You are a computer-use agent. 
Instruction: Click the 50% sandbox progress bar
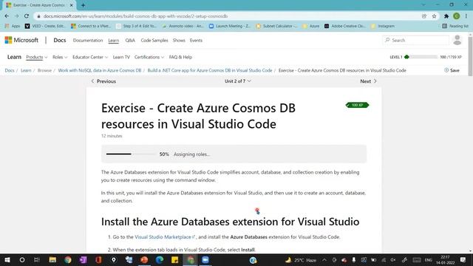coord(132,154)
